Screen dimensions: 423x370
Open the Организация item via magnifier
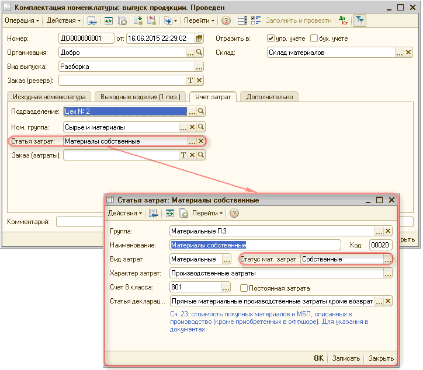pos(199,53)
